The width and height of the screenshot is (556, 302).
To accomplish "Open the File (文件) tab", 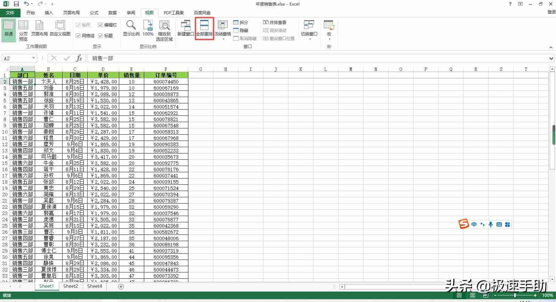I will pos(10,13).
